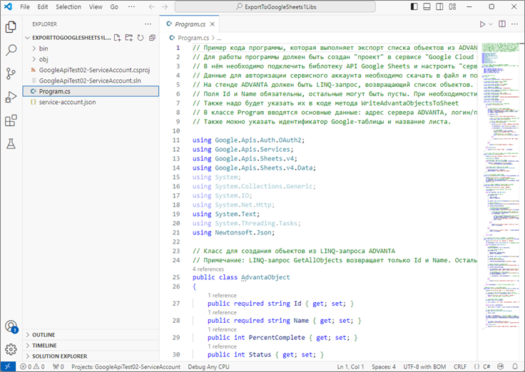This screenshot has height=372, width=525.
Task: Open Explorer views and more actions menu
Action: (x=148, y=24)
